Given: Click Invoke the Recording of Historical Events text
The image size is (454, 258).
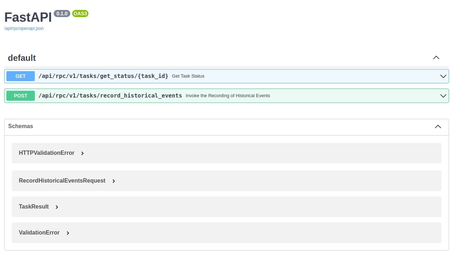Looking at the screenshot, I should pos(228,96).
